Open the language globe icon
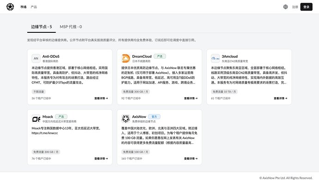The height and width of the screenshot is (180, 319). coord(285,7)
